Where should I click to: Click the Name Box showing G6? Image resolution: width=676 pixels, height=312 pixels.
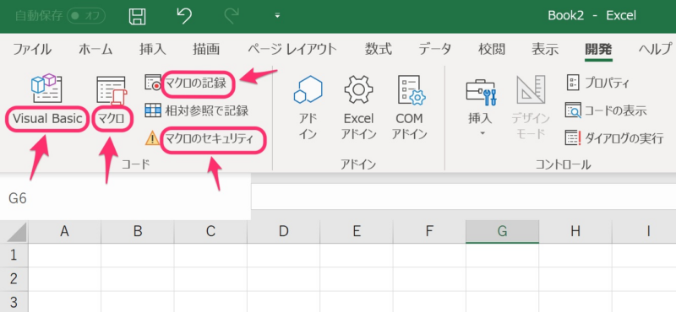[x=125, y=198]
